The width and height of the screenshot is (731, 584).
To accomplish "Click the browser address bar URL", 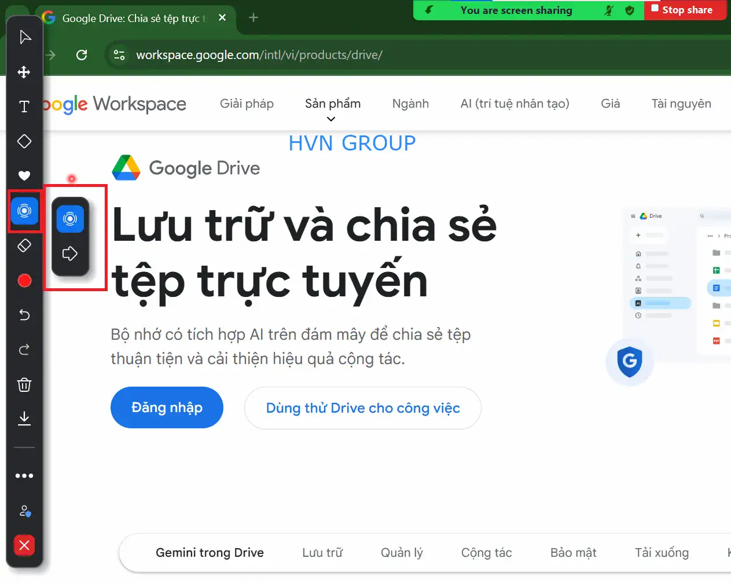I will (x=259, y=55).
